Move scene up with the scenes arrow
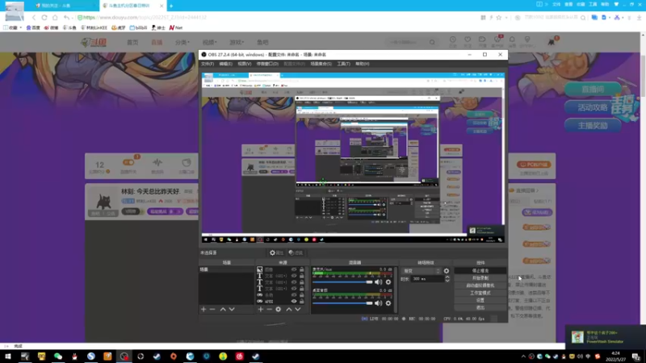This screenshot has height=363, width=646. [x=223, y=309]
